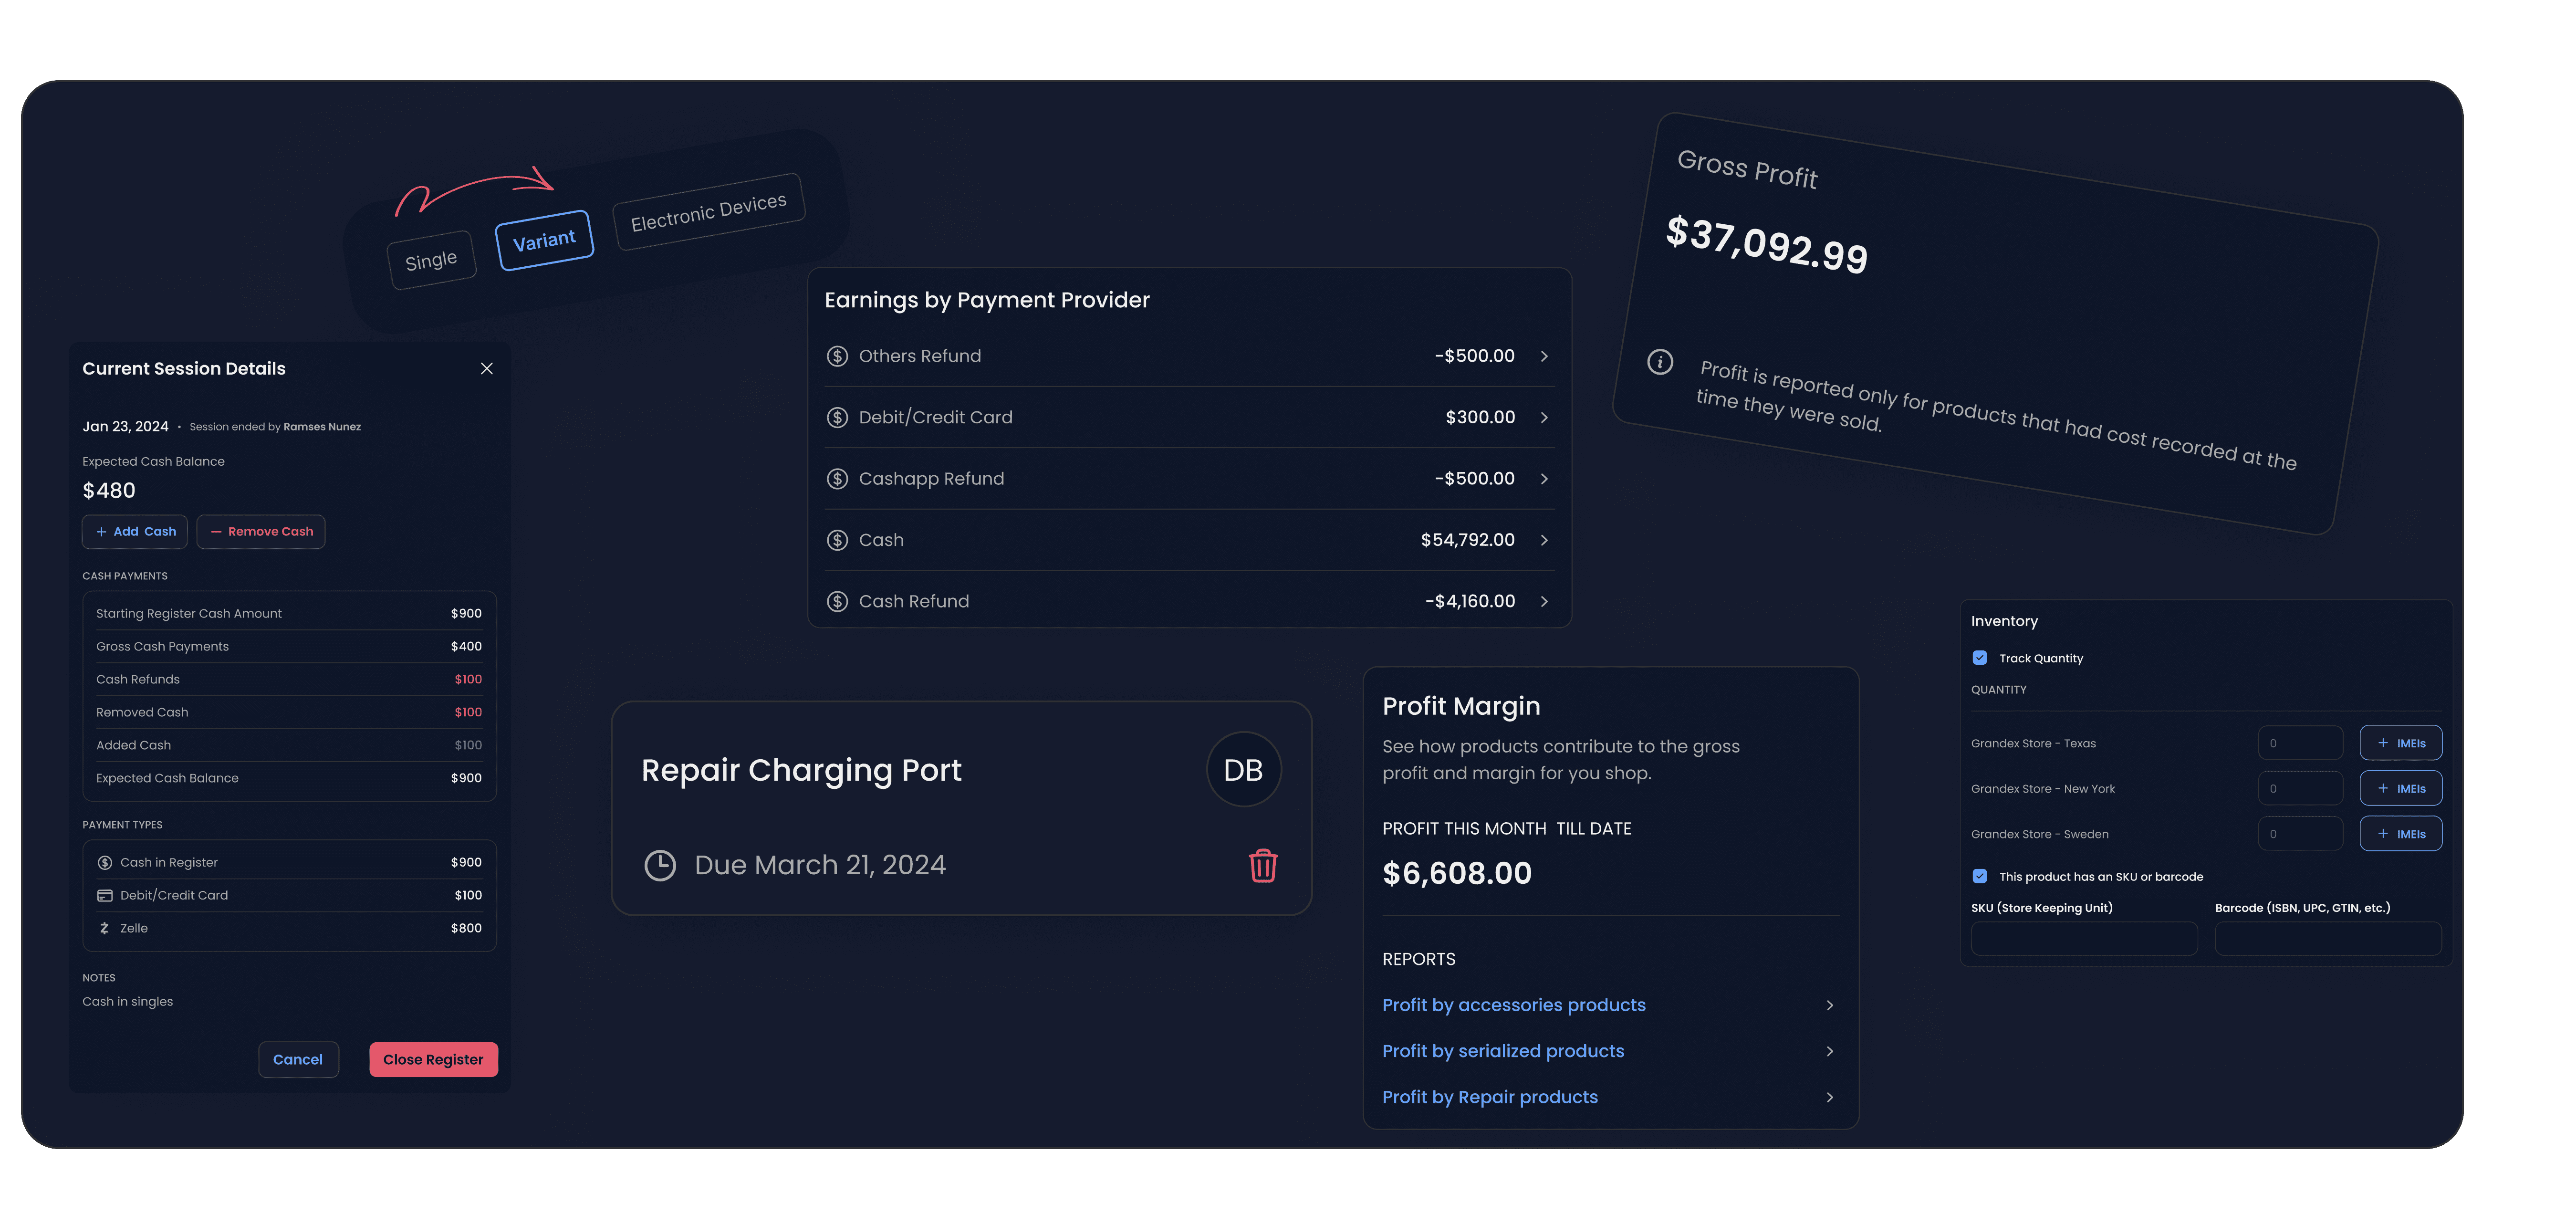Screen dimensions: 2576x1214
Task: Open the Profit by serialized products chevron
Action: tap(1829, 1051)
